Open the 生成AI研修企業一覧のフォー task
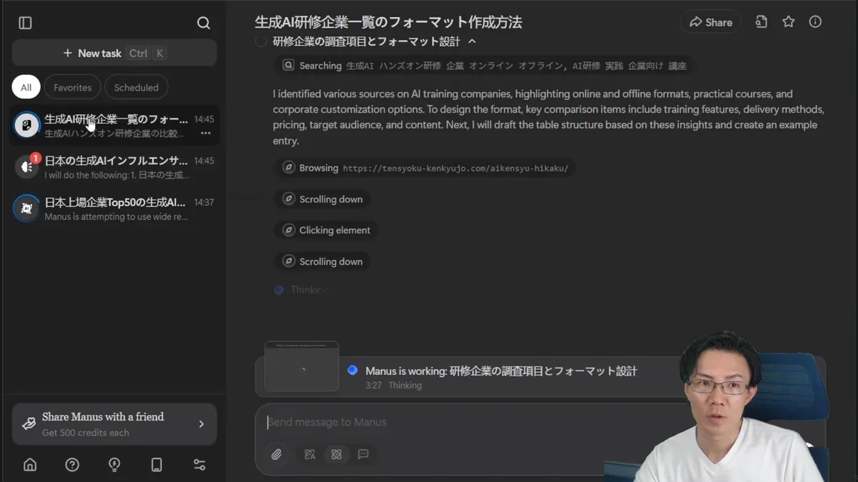This screenshot has height=482, width=858. (x=114, y=125)
